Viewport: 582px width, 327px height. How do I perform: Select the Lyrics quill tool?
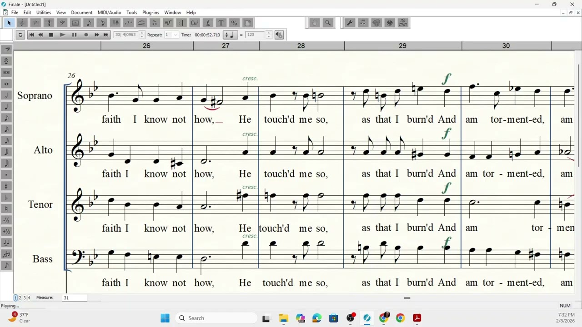208,23
